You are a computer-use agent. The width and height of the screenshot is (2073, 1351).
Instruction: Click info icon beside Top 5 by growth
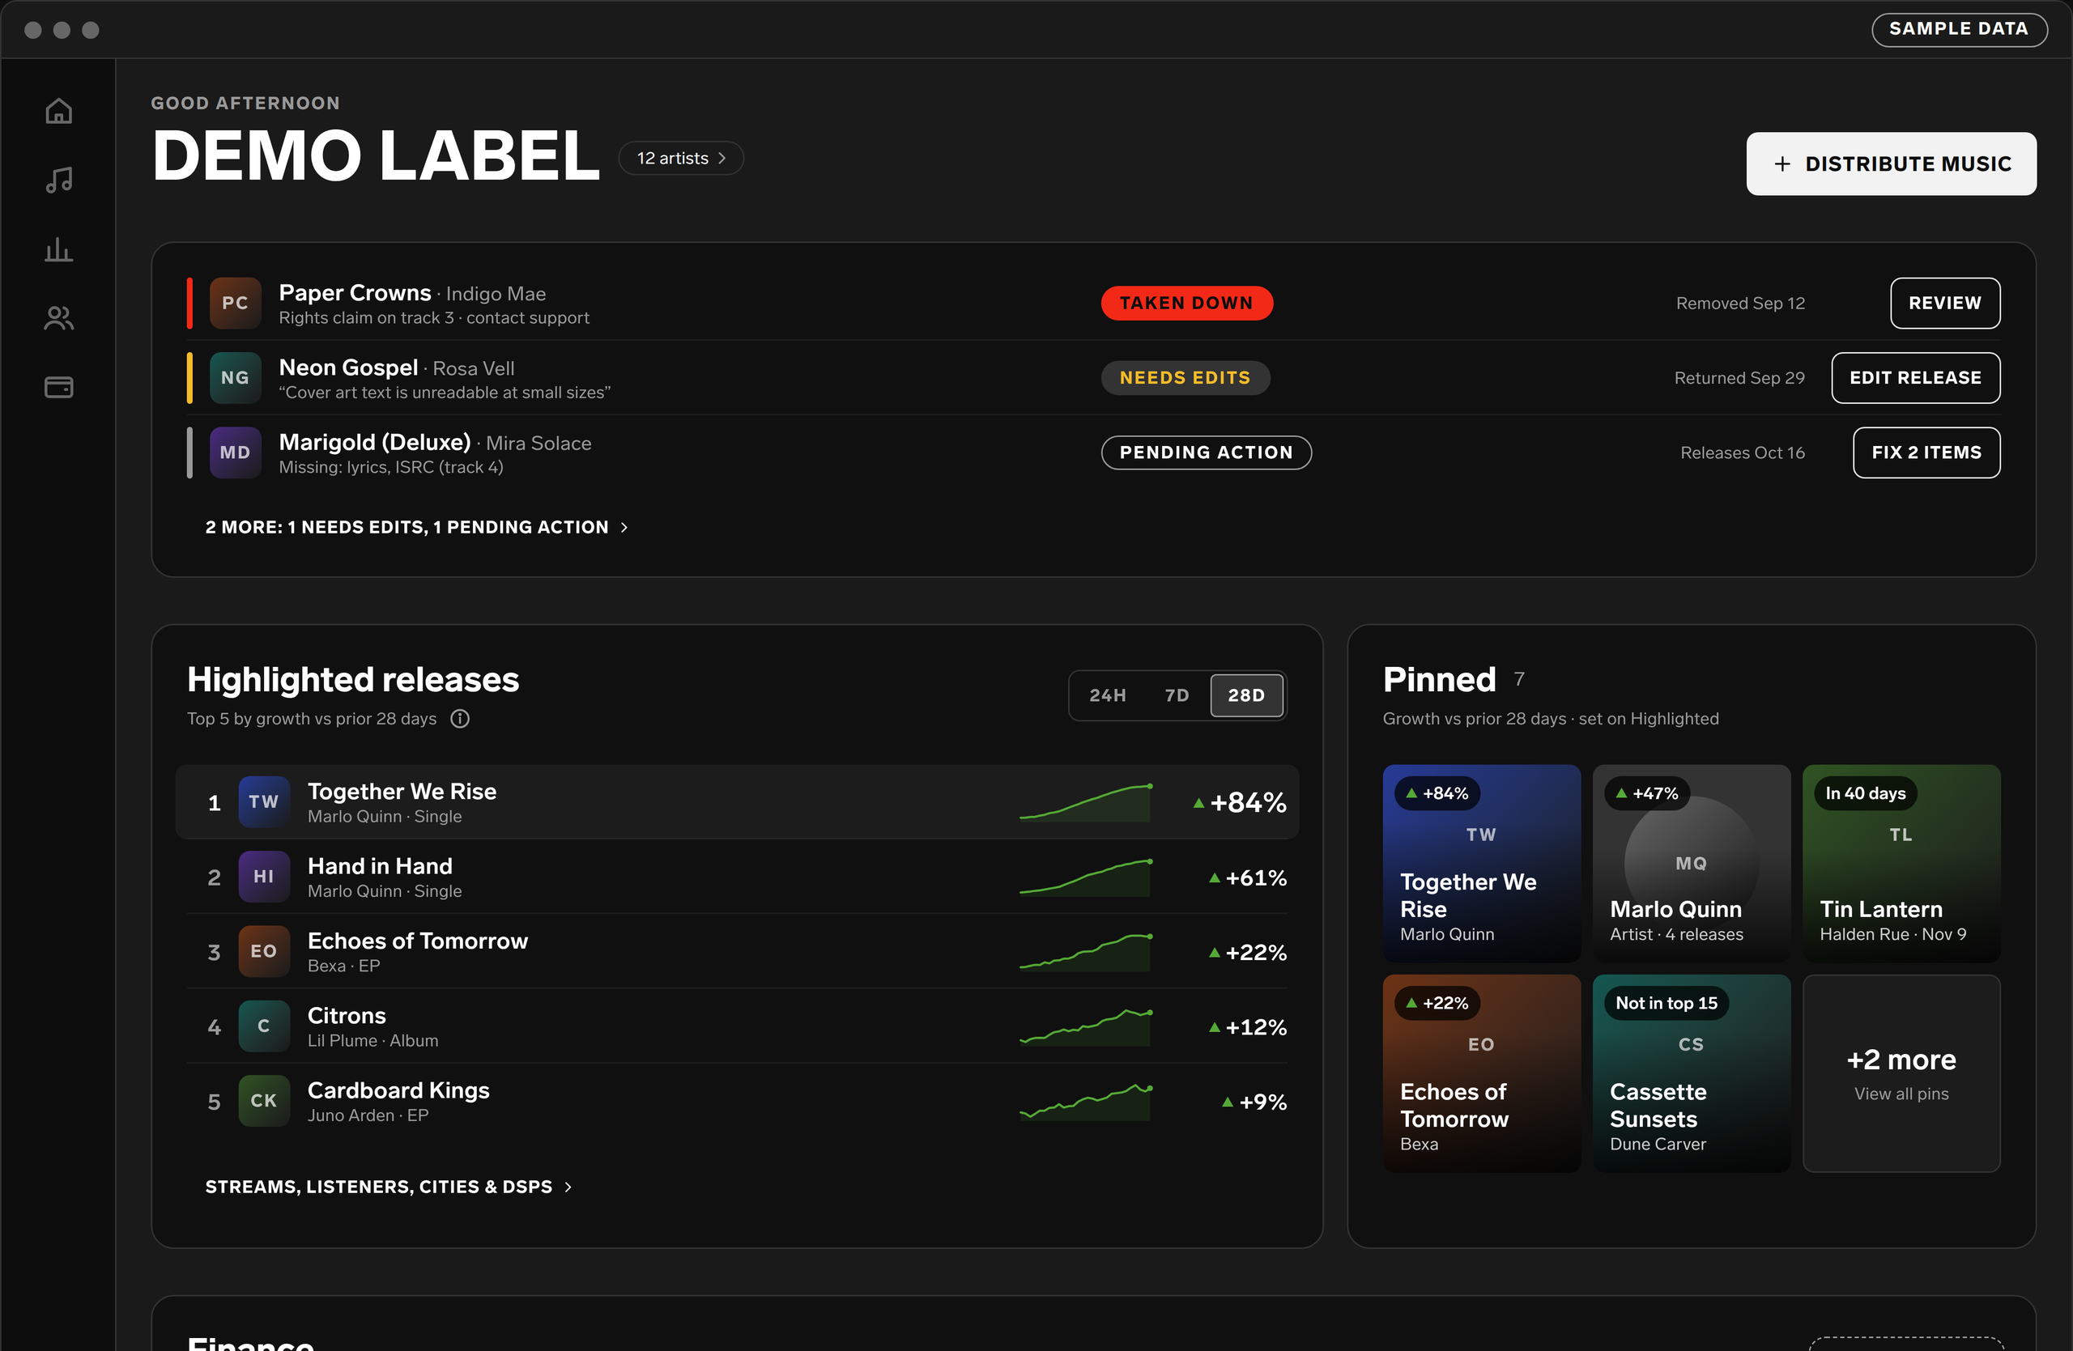[x=460, y=718]
